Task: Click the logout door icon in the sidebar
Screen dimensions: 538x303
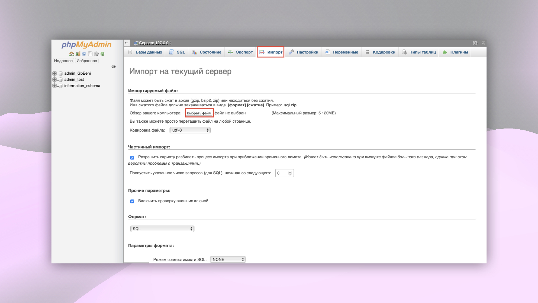Action: [78, 54]
